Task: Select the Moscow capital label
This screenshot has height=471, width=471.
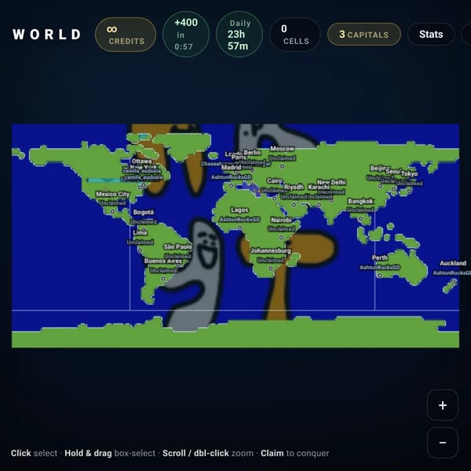Action: pyautogui.click(x=282, y=148)
